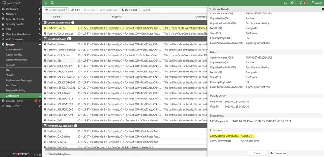Click the User & Authentication icon
The image size is (324, 157).
pyautogui.click(x=3, y=34)
